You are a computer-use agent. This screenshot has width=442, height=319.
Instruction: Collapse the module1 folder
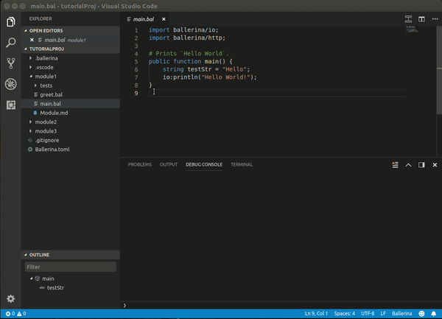click(31, 77)
